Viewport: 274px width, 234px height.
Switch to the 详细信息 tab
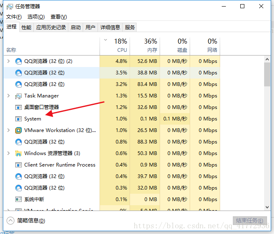click(x=110, y=28)
